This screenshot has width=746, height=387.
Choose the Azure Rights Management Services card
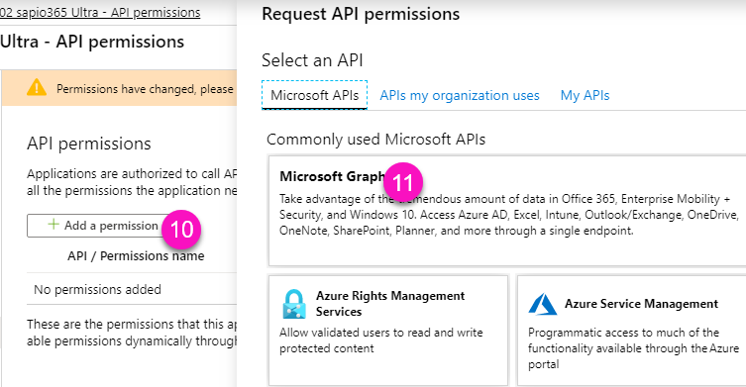click(388, 331)
